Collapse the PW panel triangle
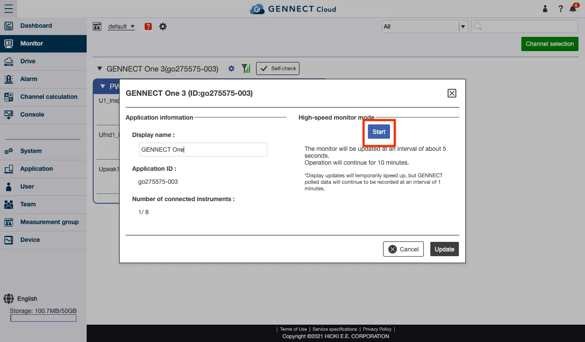This screenshot has width=585, height=342. coord(103,86)
